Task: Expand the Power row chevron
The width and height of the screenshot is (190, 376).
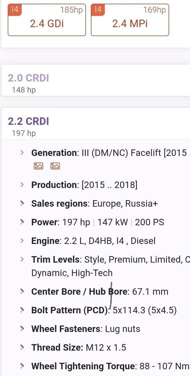Action: [22, 222]
